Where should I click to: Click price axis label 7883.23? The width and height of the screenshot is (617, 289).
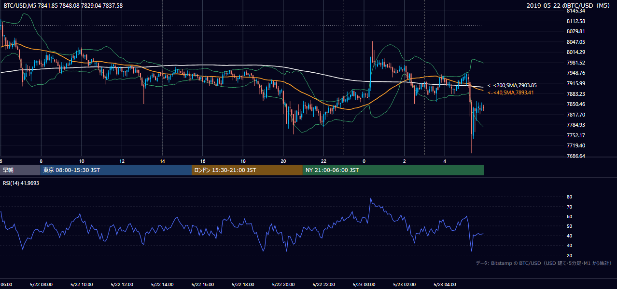(x=575, y=94)
